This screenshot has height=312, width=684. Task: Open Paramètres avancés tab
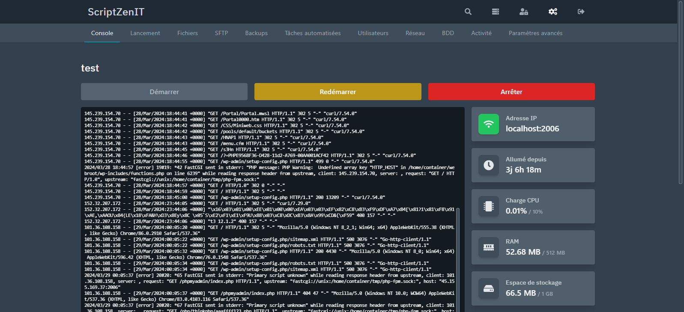(x=535, y=33)
